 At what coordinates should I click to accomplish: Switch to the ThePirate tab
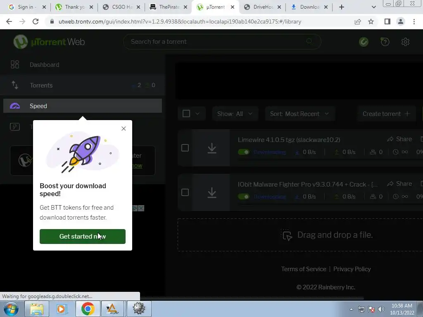(169, 7)
